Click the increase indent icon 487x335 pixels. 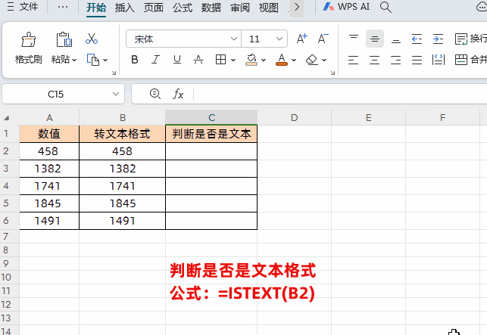coord(438,39)
